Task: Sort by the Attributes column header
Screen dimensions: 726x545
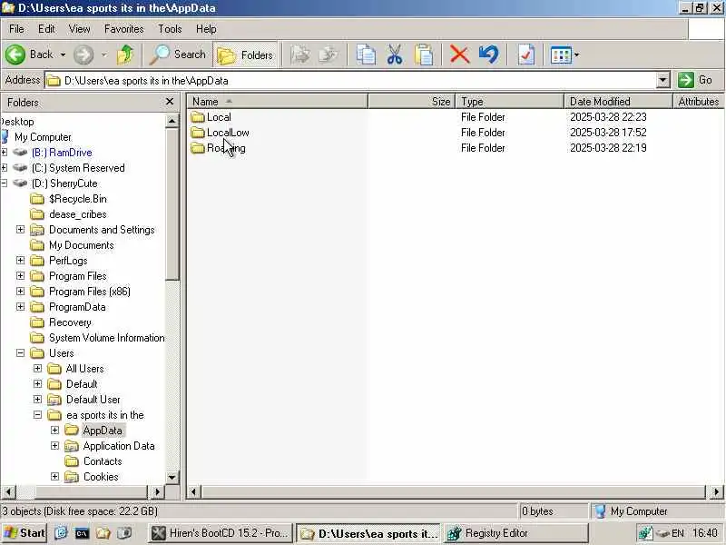Action: click(x=698, y=102)
